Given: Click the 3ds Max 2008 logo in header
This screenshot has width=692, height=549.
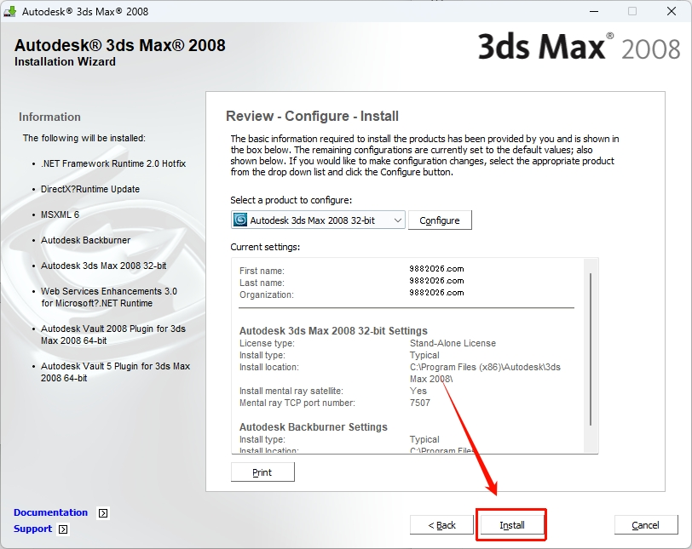Looking at the screenshot, I should tap(578, 47).
